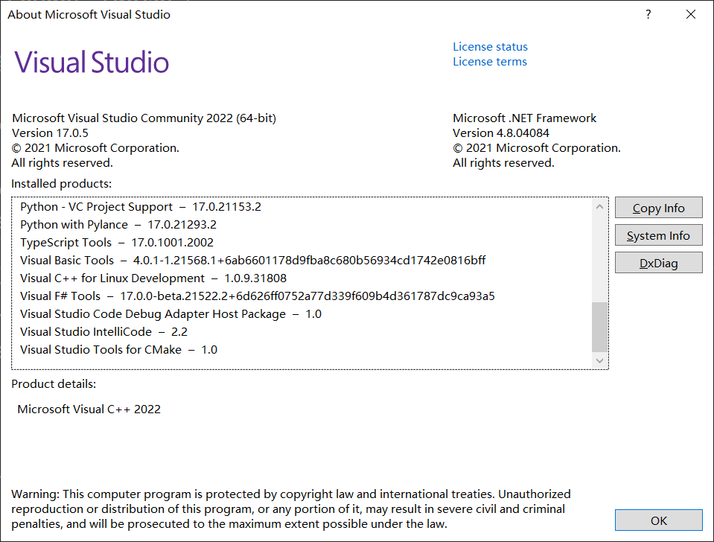This screenshot has width=714, height=542.
Task: Click the Visual Studio logo
Action: (92, 62)
